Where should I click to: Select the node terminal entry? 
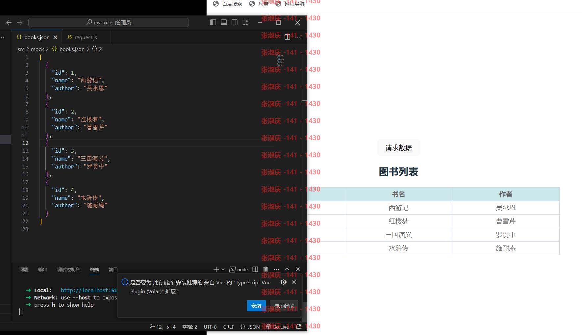239,269
